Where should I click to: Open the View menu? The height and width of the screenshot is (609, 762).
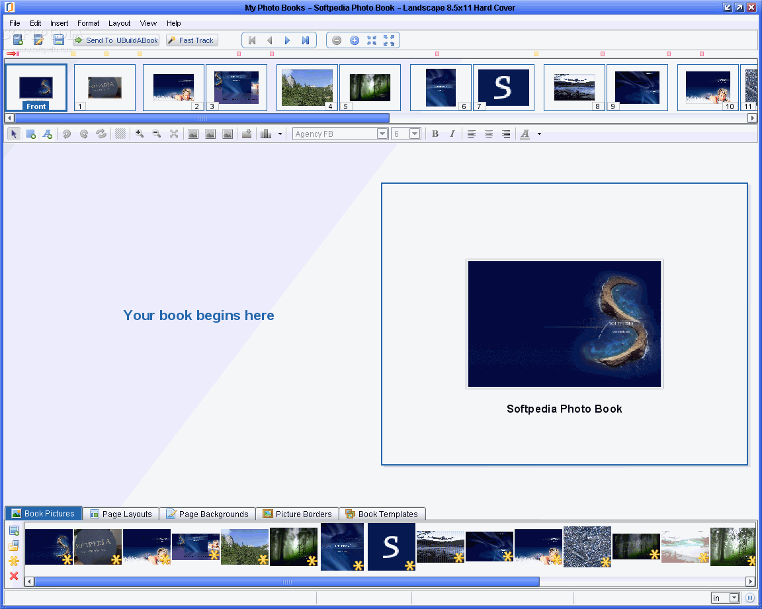148,23
